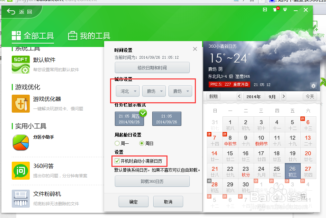Select September 6 holiday date
This screenshot has width=326, height=218.
pyautogui.click(x=308, y=124)
